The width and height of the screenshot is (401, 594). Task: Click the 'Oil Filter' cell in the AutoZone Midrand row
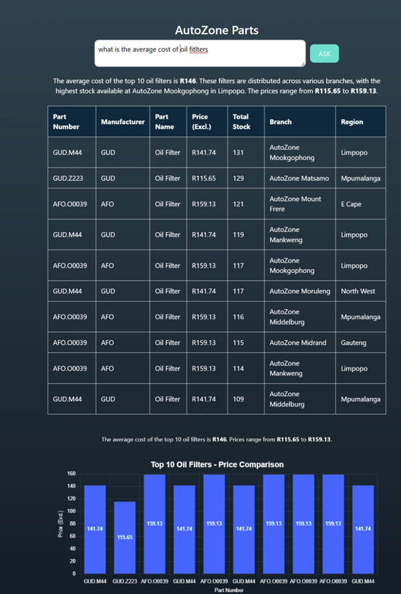pos(168,342)
